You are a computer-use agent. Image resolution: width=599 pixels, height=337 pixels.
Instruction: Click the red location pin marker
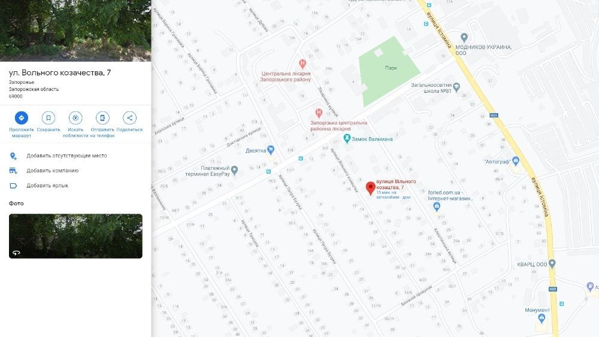tap(370, 188)
